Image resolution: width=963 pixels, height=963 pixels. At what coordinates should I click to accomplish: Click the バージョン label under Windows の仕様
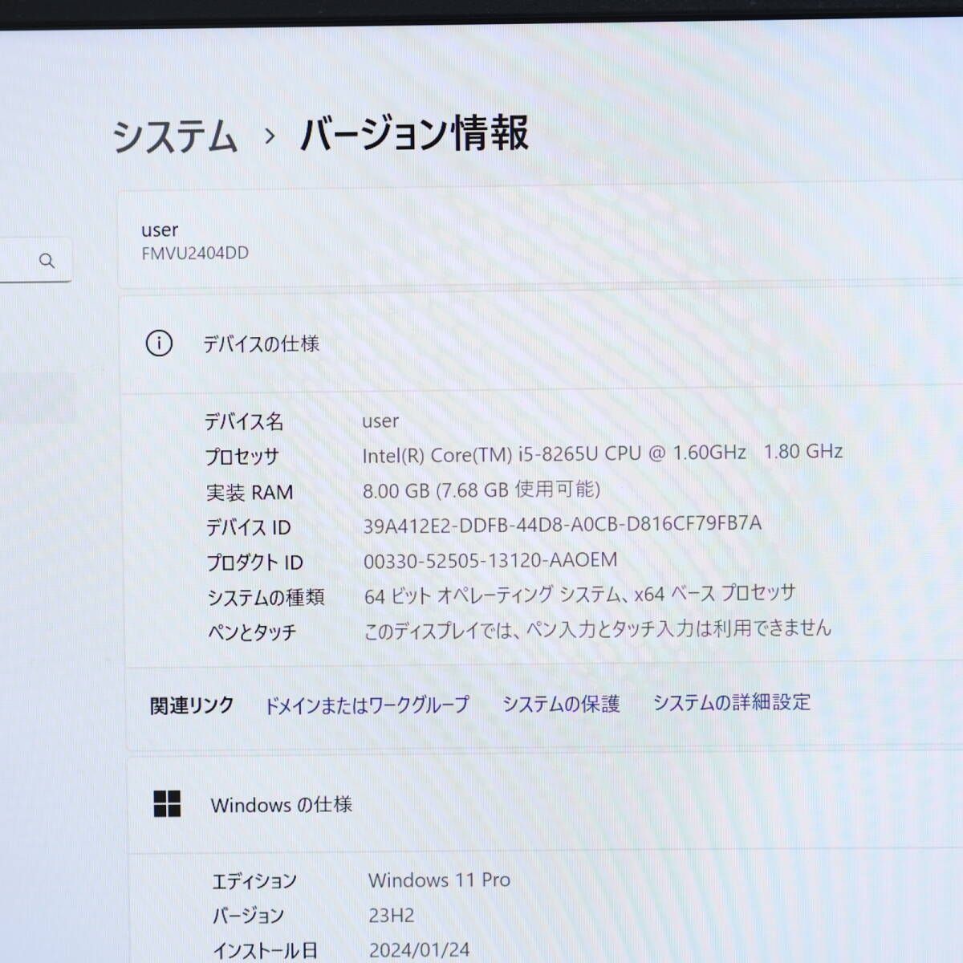coord(248,916)
